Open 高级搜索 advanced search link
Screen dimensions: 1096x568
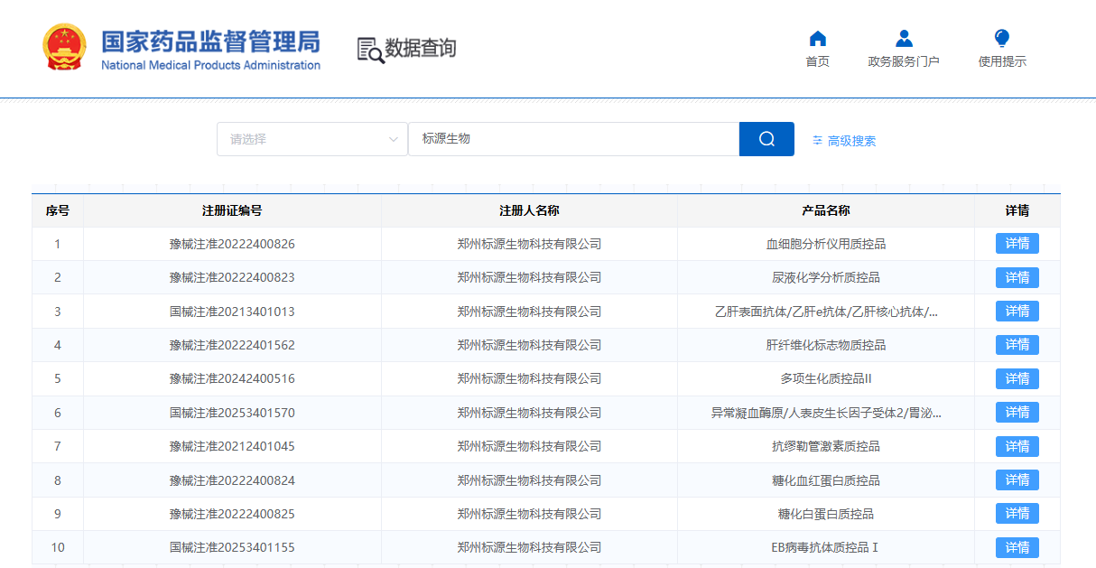pos(851,141)
